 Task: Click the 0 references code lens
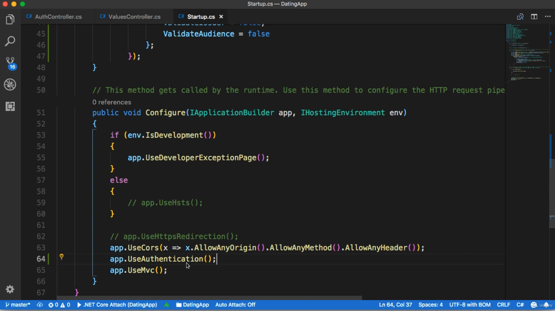click(x=112, y=102)
